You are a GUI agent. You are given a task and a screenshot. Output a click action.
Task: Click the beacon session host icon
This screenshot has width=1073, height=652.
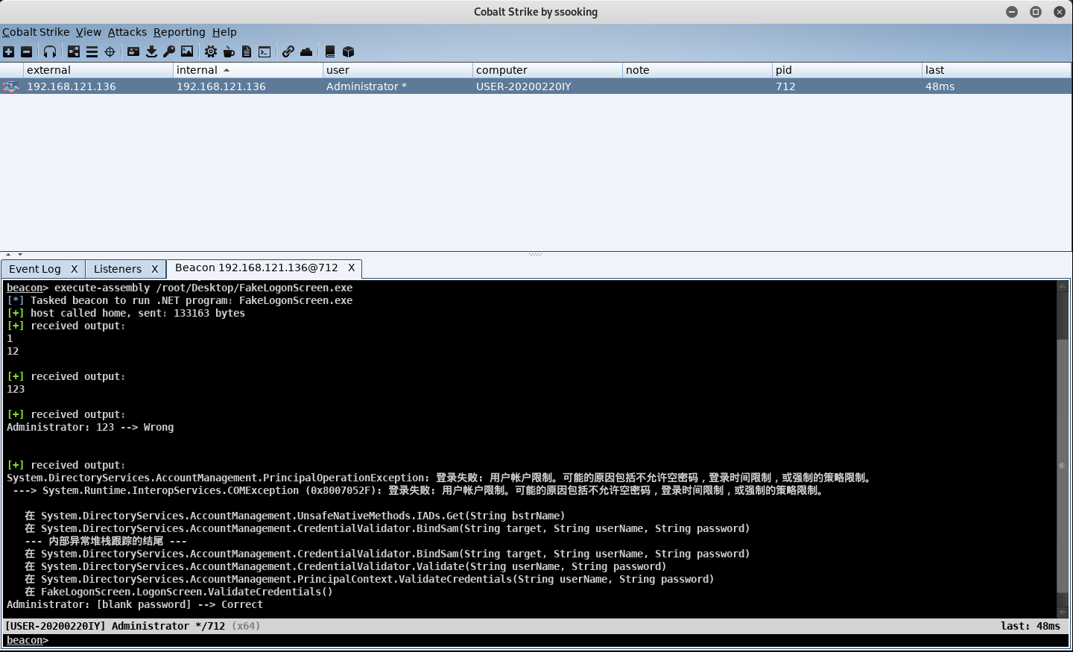pos(11,86)
